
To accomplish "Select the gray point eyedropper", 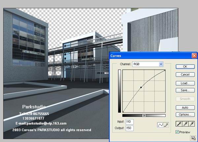I will click(185, 124).
